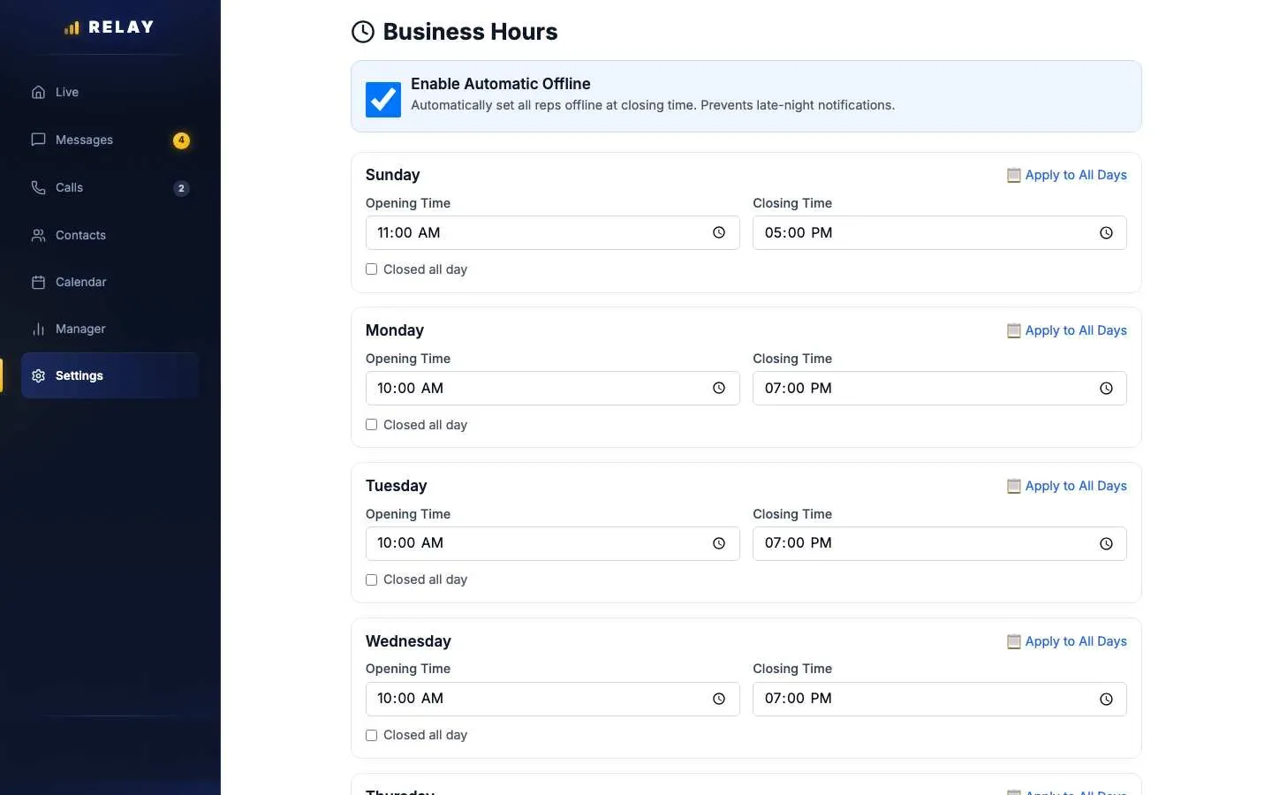
Task: Click Wednesday opening time field
Action: pyautogui.click(x=552, y=699)
